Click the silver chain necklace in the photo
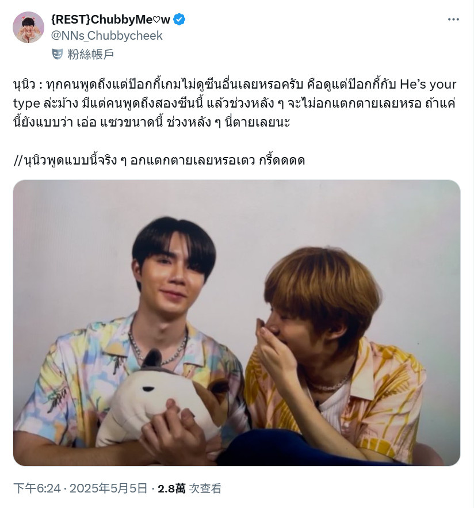This screenshot has width=474, height=508. click(158, 347)
